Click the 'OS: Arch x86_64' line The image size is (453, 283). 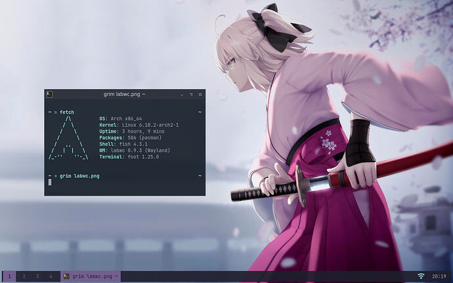(x=121, y=119)
